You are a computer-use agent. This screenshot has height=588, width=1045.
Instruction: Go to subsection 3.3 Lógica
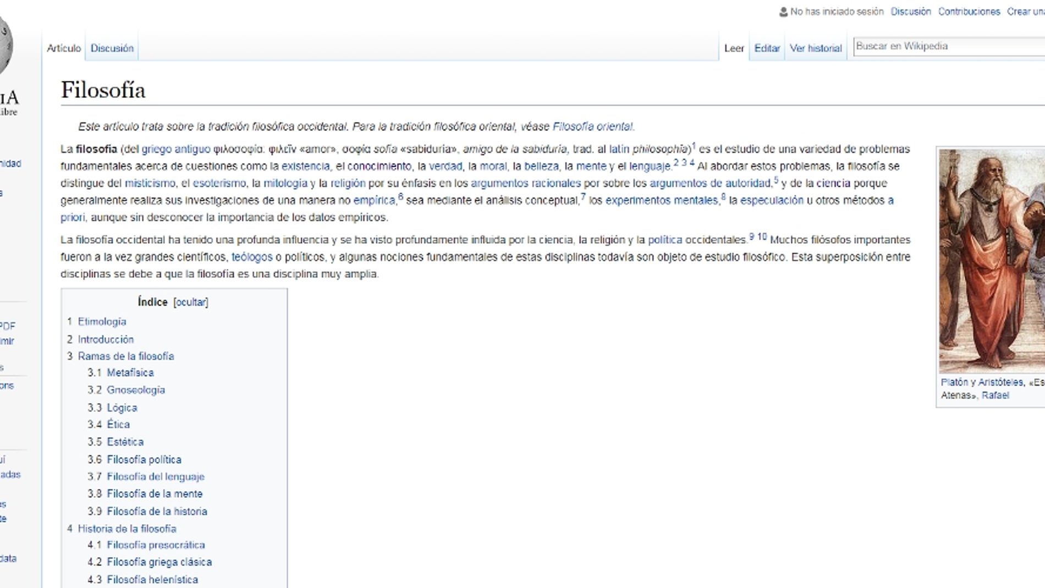pyautogui.click(x=112, y=408)
